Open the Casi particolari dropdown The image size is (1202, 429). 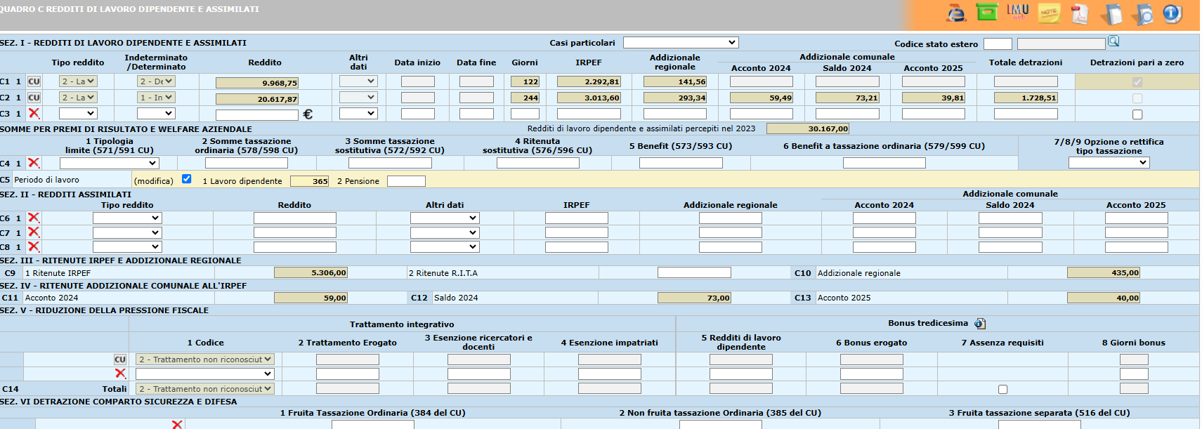pyautogui.click(x=680, y=43)
